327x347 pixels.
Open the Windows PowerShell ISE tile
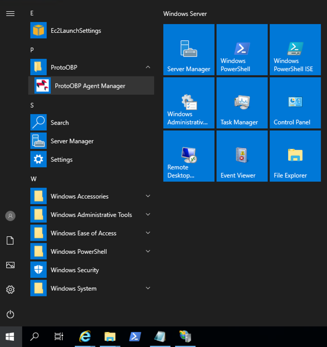pos(295,50)
